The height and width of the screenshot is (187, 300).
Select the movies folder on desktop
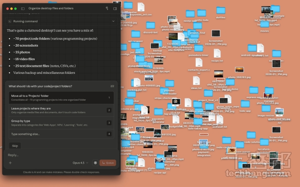click(x=265, y=25)
